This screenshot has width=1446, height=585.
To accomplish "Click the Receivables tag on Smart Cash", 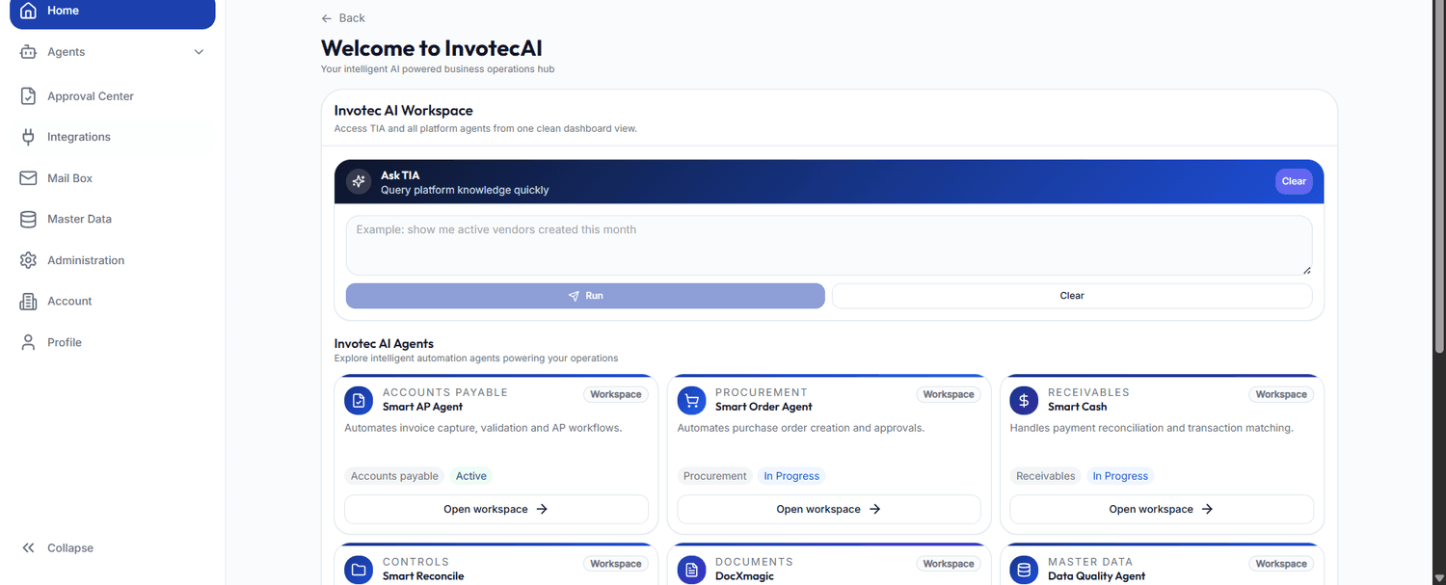I will pyautogui.click(x=1046, y=476).
